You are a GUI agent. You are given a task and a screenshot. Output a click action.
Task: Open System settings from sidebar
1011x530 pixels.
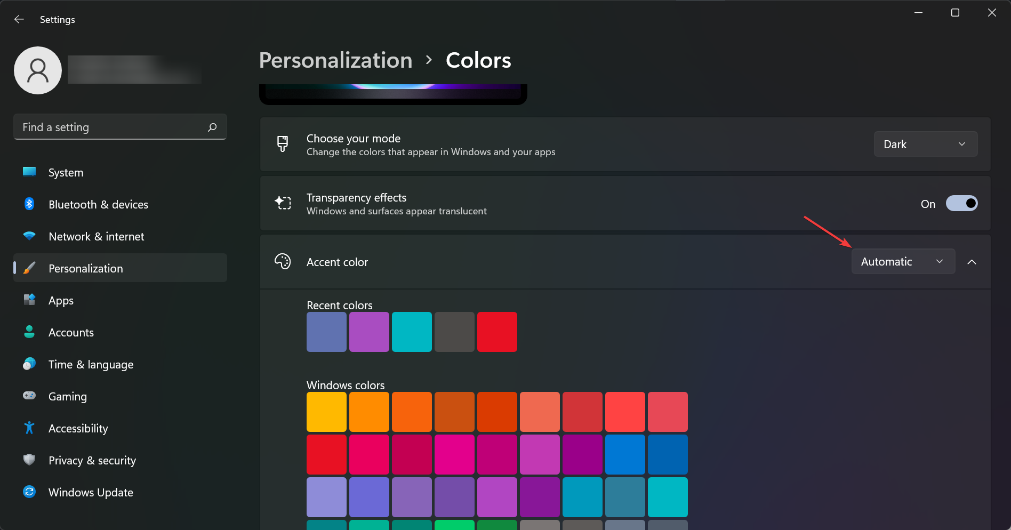[66, 172]
